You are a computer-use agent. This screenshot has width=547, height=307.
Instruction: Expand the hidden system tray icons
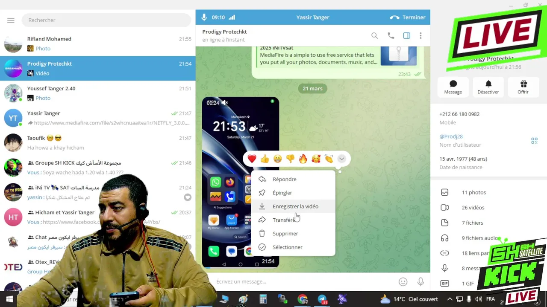450,299
